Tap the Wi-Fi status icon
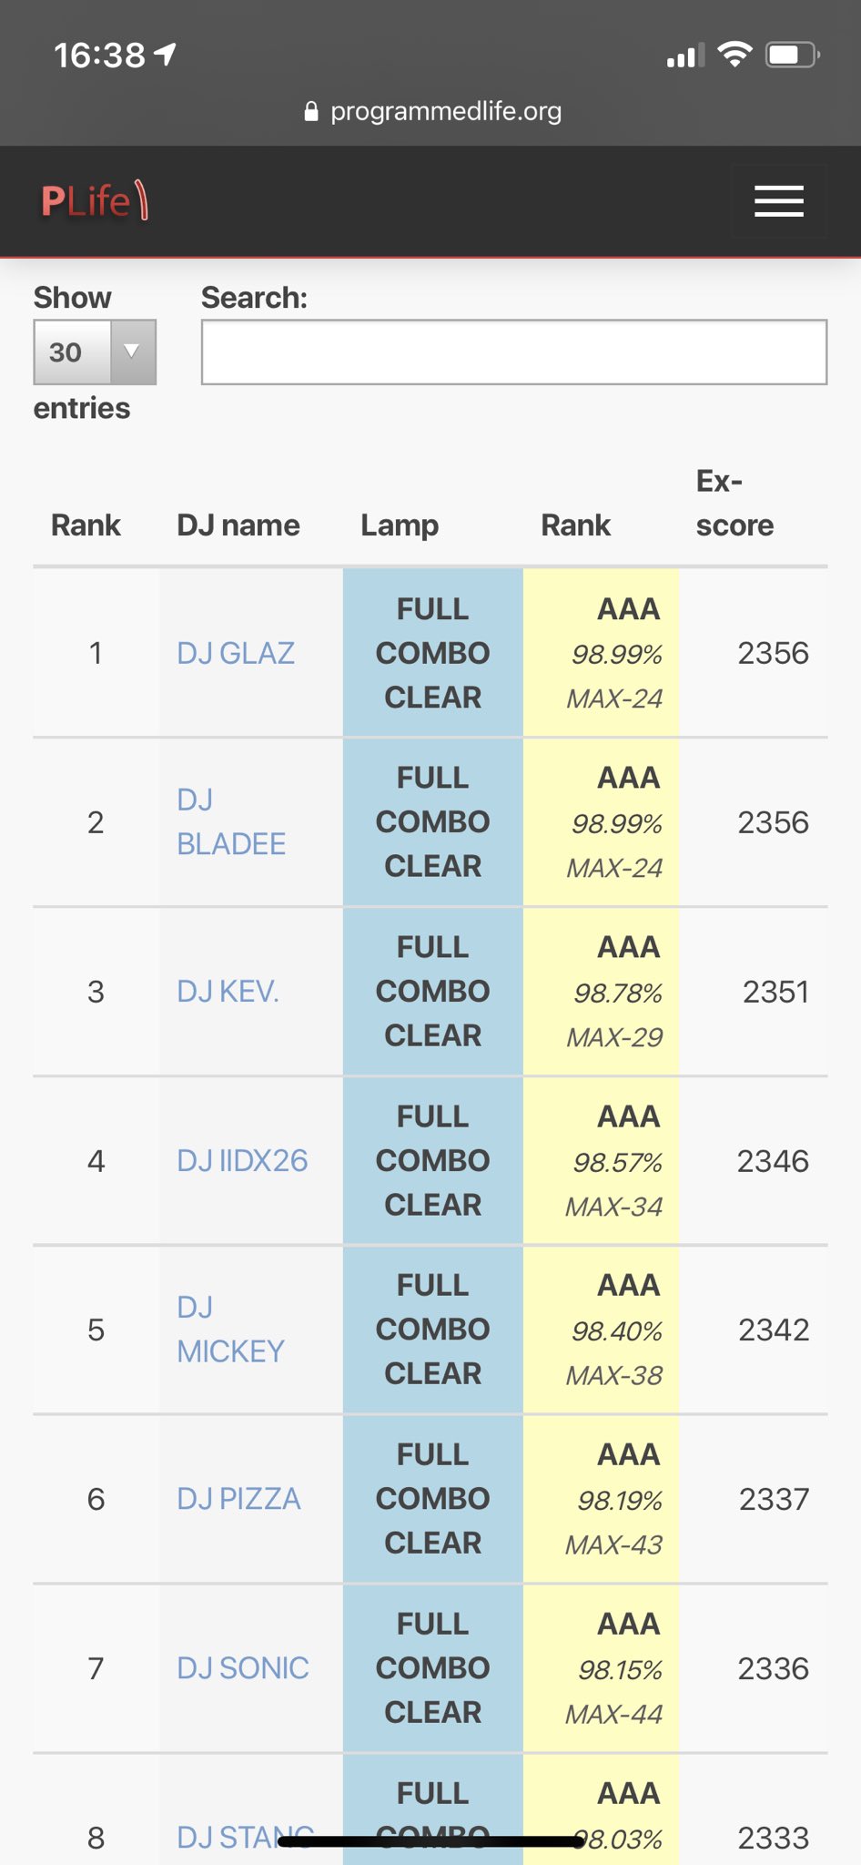861x1865 pixels. coord(734,55)
